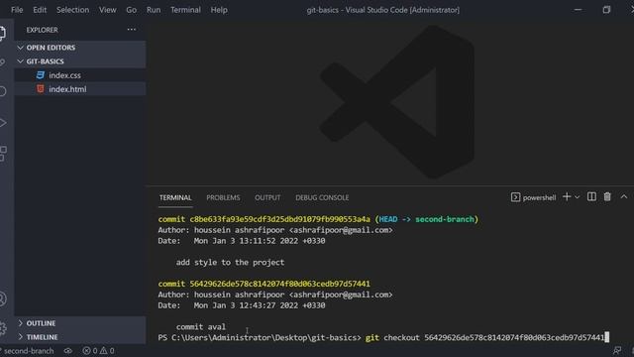634x357 pixels.
Task: Collapse the Open Editors section
Action: (x=80, y=48)
